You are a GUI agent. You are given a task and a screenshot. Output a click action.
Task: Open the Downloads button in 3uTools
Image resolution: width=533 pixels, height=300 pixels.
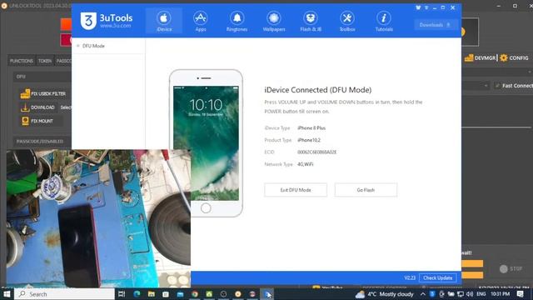click(435, 25)
